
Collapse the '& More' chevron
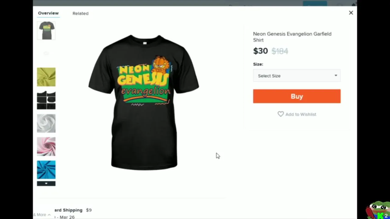[x=49, y=215]
